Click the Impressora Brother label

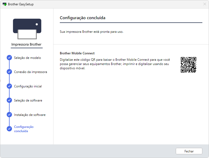(26, 44)
